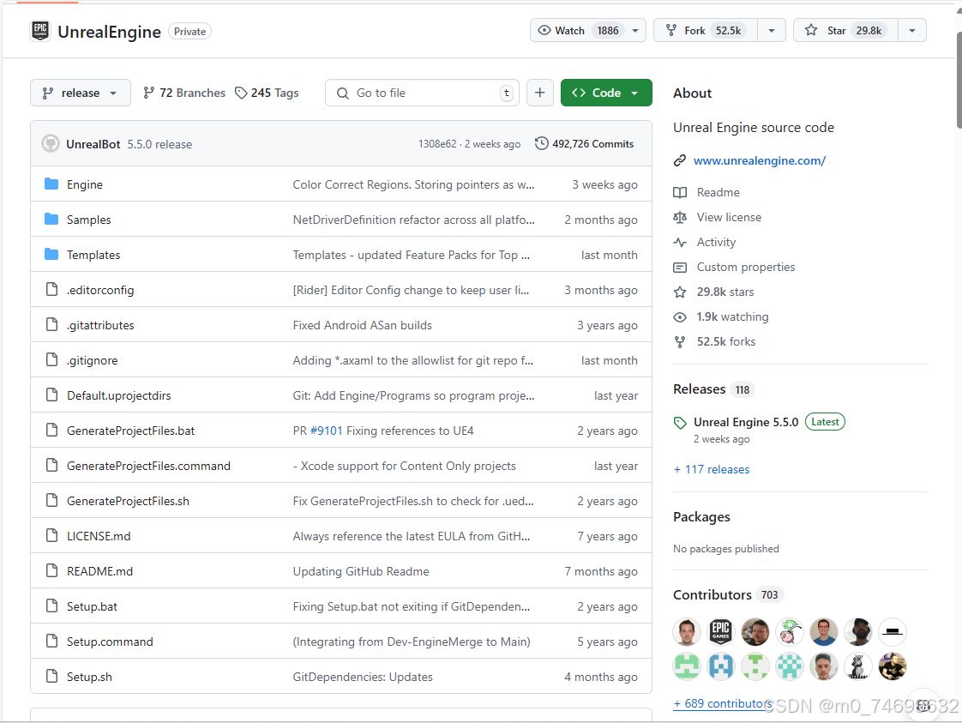
Task: Open the 72 Branches link
Action: tap(184, 93)
